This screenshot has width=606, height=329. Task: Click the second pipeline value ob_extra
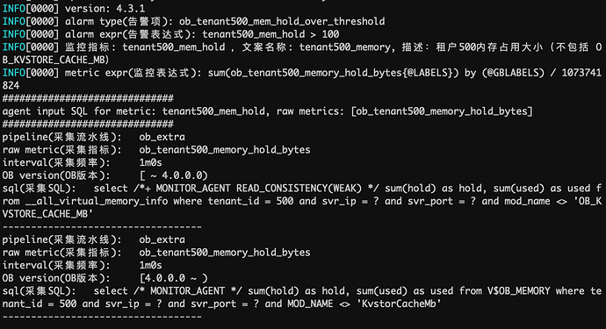click(162, 240)
